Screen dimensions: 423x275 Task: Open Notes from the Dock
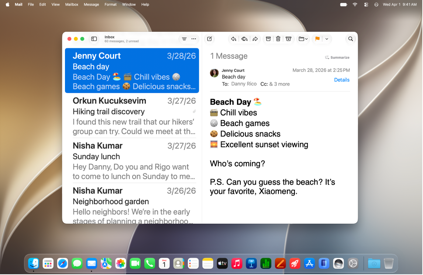click(x=208, y=264)
